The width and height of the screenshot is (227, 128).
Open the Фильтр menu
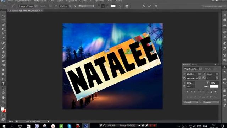83,1
